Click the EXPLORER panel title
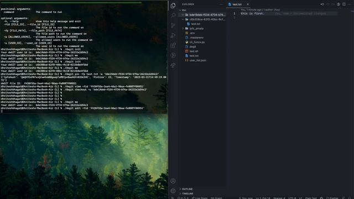Screen dimensions: 354x199 (188, 4)
